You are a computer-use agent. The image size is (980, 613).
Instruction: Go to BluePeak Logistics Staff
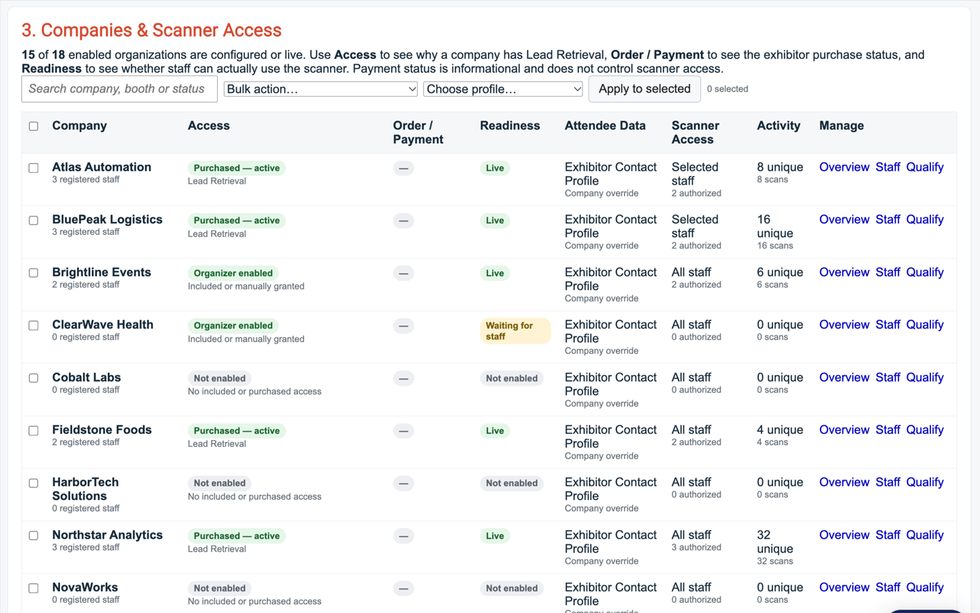pos(887,220)
